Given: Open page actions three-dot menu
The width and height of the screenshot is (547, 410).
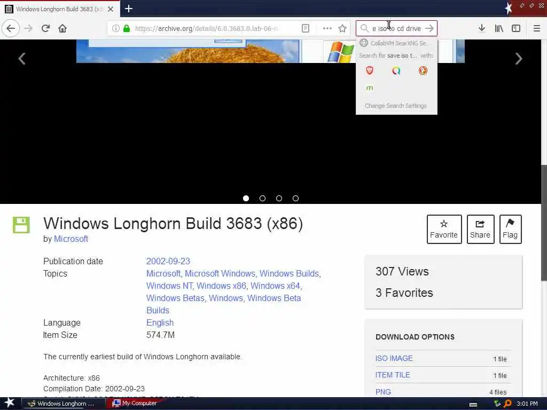Looking at the screenshot, I should (327, 28).
